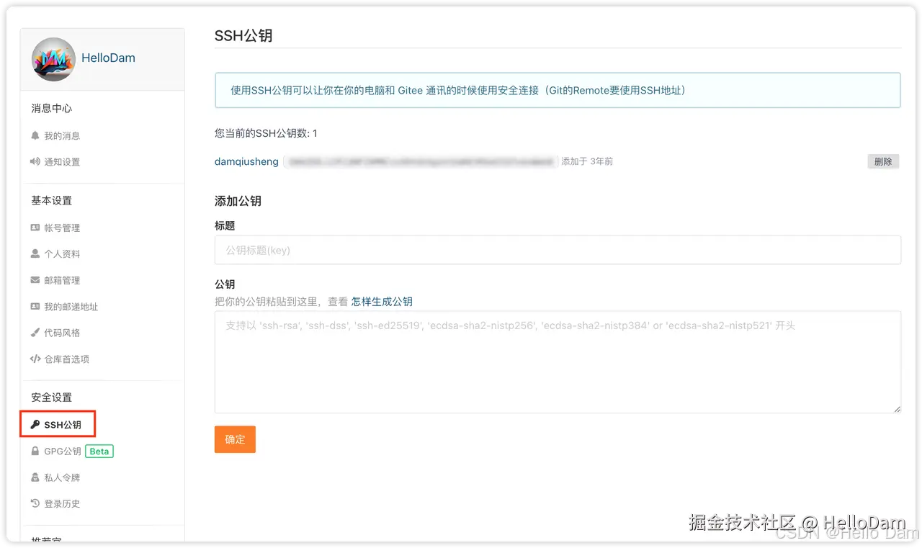Select the 我的邮递地址 icon
The height and width of the screenshot is (548, 922).
pyautogui.click(x=35, y=306)
